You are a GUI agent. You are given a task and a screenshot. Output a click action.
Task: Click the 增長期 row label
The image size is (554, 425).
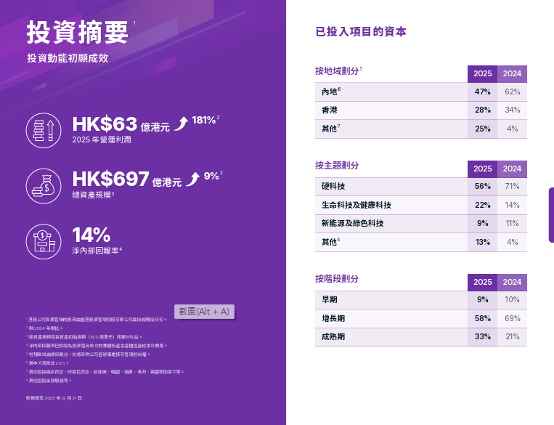[333, 318]
